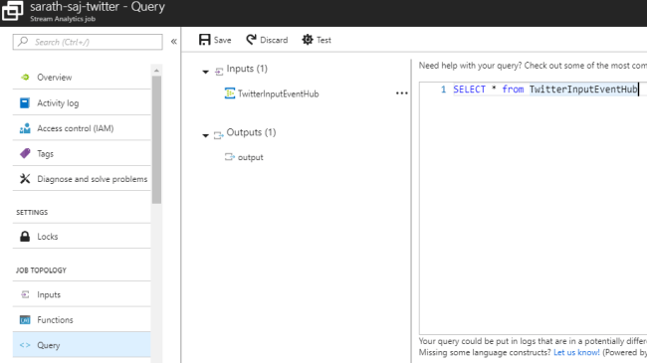Click the output item icon
Screen dimensions: 647x363
point(229,157)
